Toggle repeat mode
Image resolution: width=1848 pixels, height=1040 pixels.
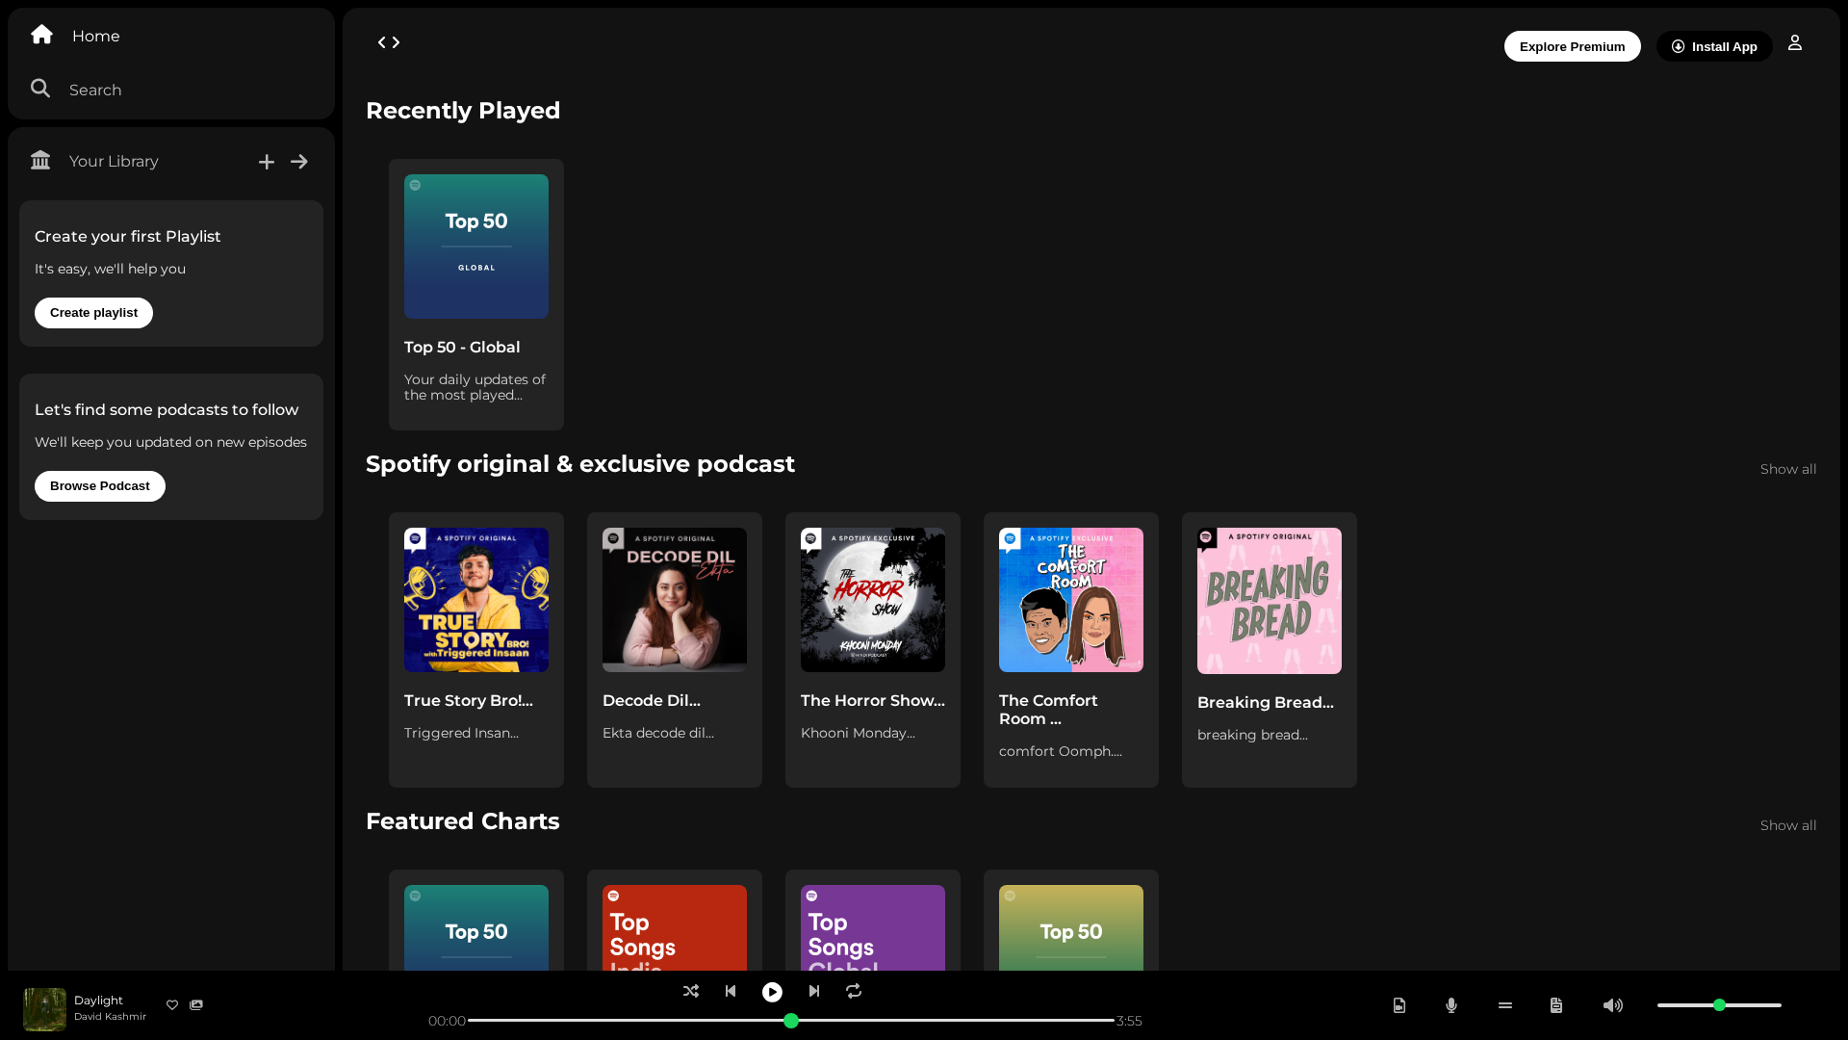(x=854, y=991)
